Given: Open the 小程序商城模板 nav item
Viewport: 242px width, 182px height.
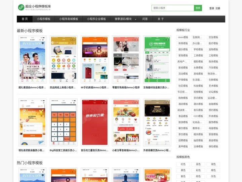Looking at the screenshot, I should 69,19.
